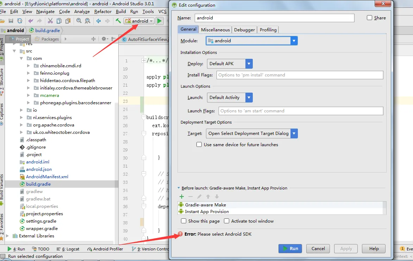The height and width of the screenshot is (261, 413).
Task: Open the Refactor menu
Action: point(103,12)
